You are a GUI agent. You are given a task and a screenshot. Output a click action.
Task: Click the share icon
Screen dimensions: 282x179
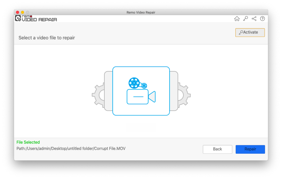pyautogui.click(x=254, y=18)
